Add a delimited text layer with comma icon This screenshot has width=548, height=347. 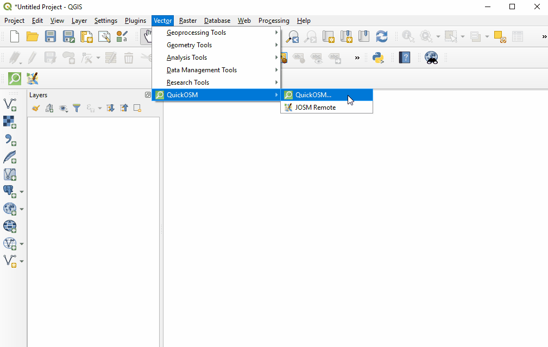(x=10, y=140)
